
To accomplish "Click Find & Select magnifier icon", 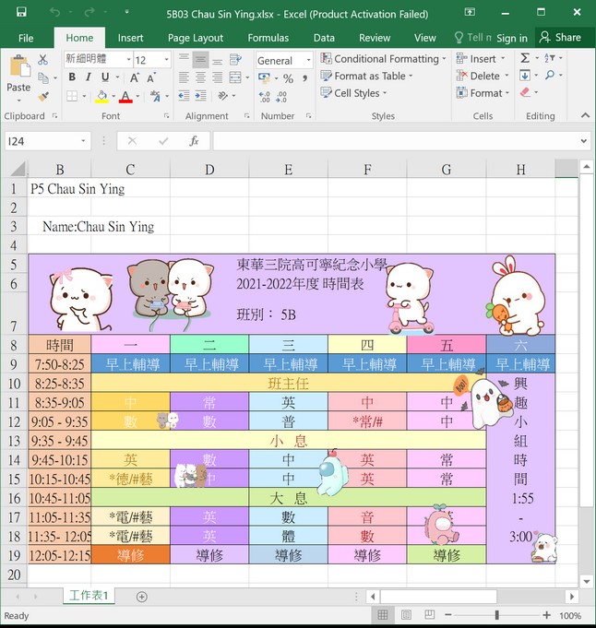I will [x=550, y=75].
